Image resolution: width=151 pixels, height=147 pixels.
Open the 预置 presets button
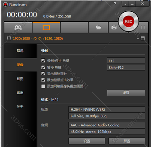click(127, 141)
